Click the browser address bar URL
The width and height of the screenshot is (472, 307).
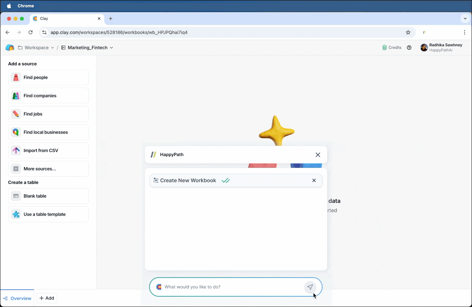point(119,32)
